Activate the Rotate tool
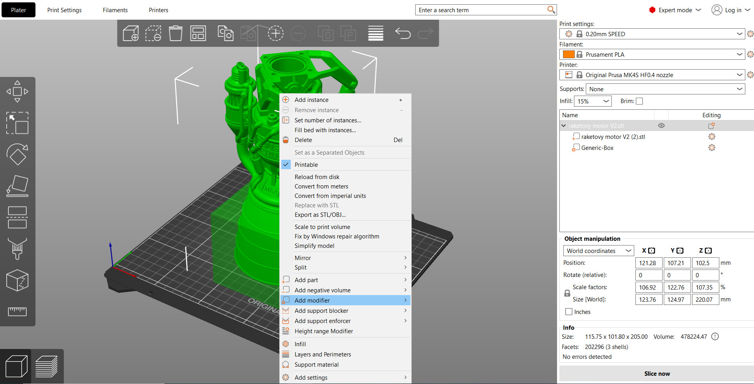This screenshot has height=384, width=754. (x=17, y=154)
